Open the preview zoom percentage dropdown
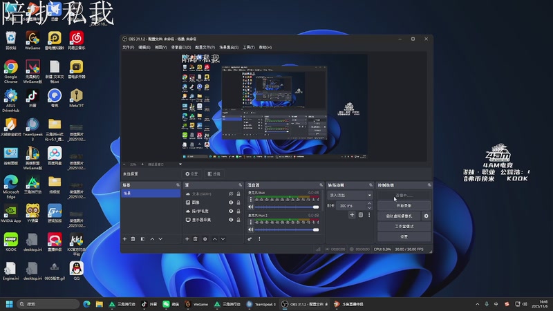This screenshot has width=553, height=311. coord(133,164)
